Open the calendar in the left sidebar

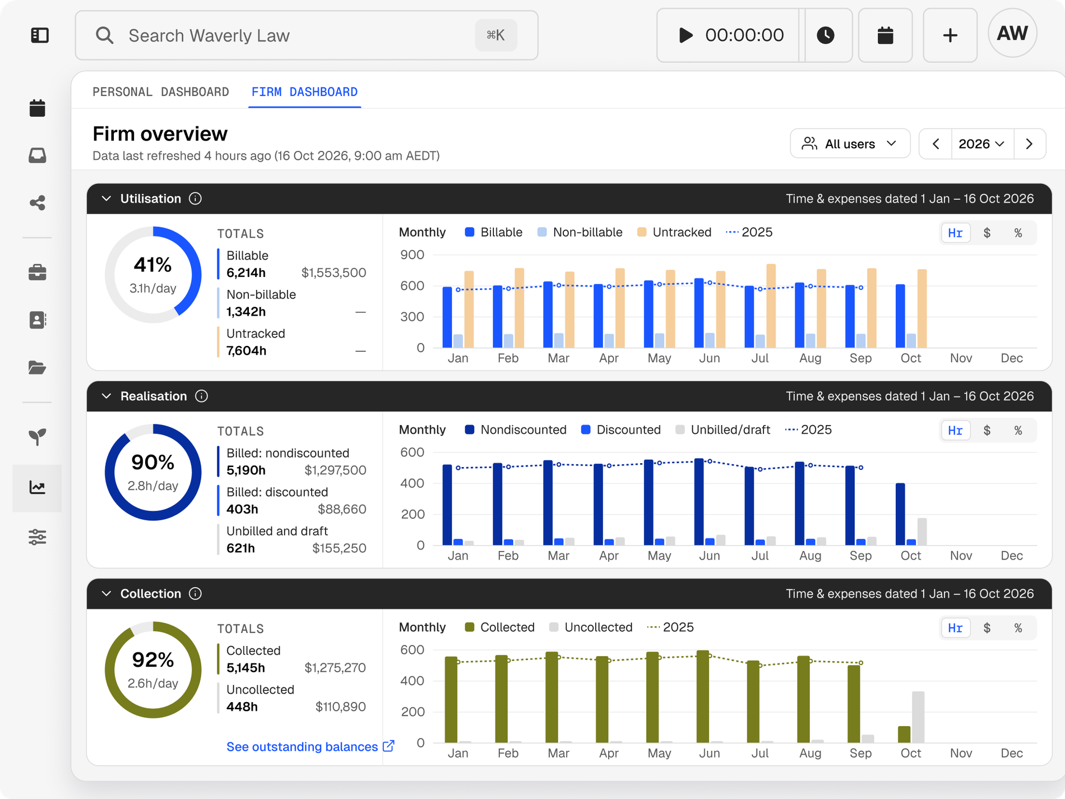(x=38, y=108)
